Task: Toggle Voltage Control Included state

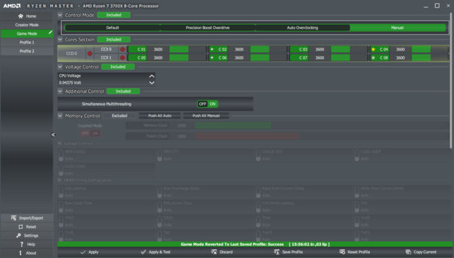Action: (x=118, y=67)
